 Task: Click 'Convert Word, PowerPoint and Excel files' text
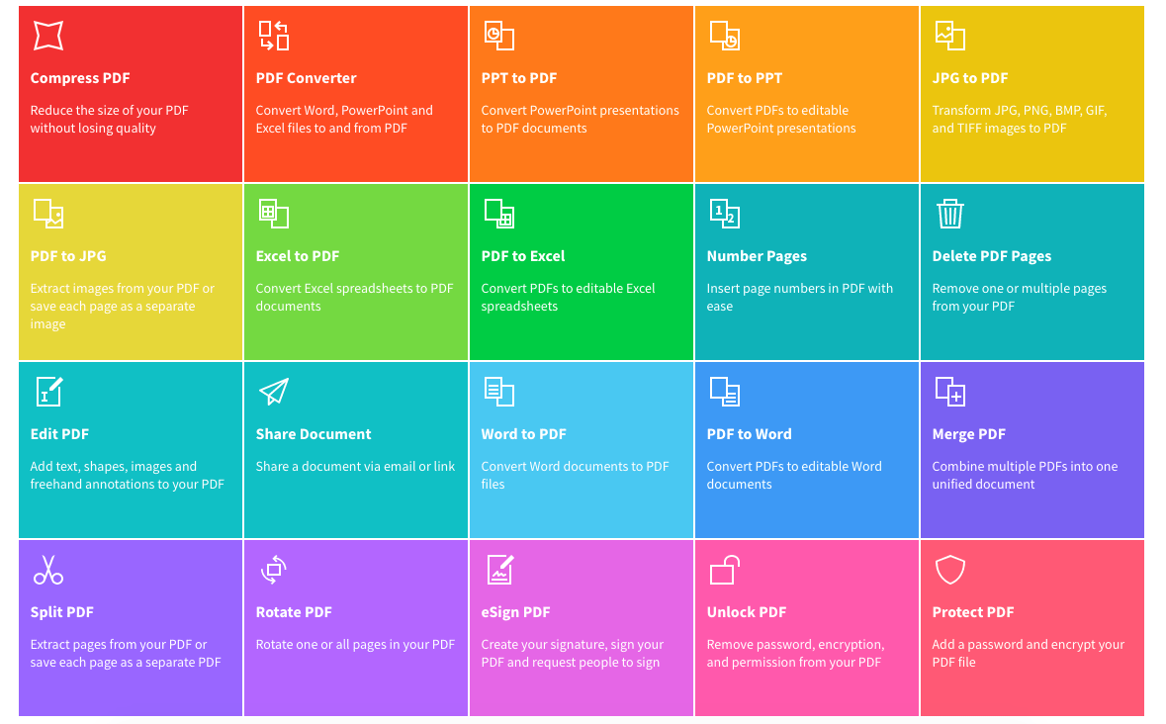tap(344, 119)
